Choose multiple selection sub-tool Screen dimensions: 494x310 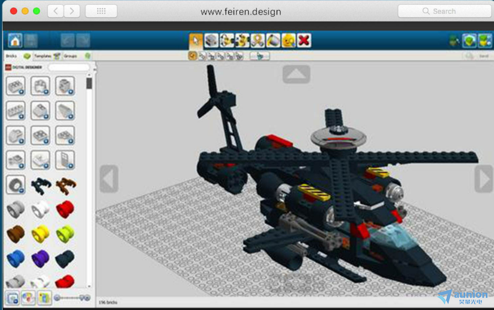pyautogui.click(x=202, y=56)
